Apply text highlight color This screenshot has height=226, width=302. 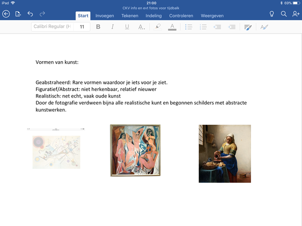158,27
